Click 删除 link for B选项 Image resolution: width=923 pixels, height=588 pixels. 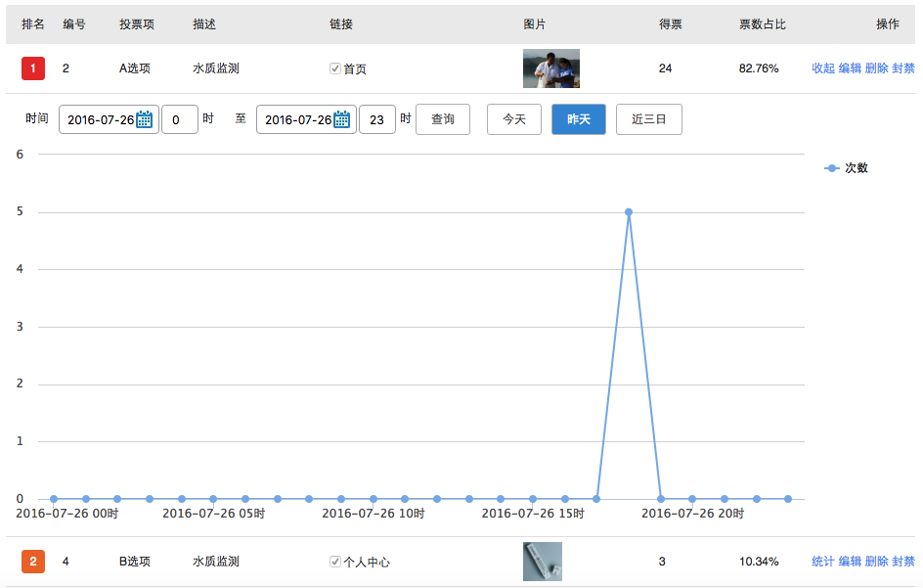(876, 562)
